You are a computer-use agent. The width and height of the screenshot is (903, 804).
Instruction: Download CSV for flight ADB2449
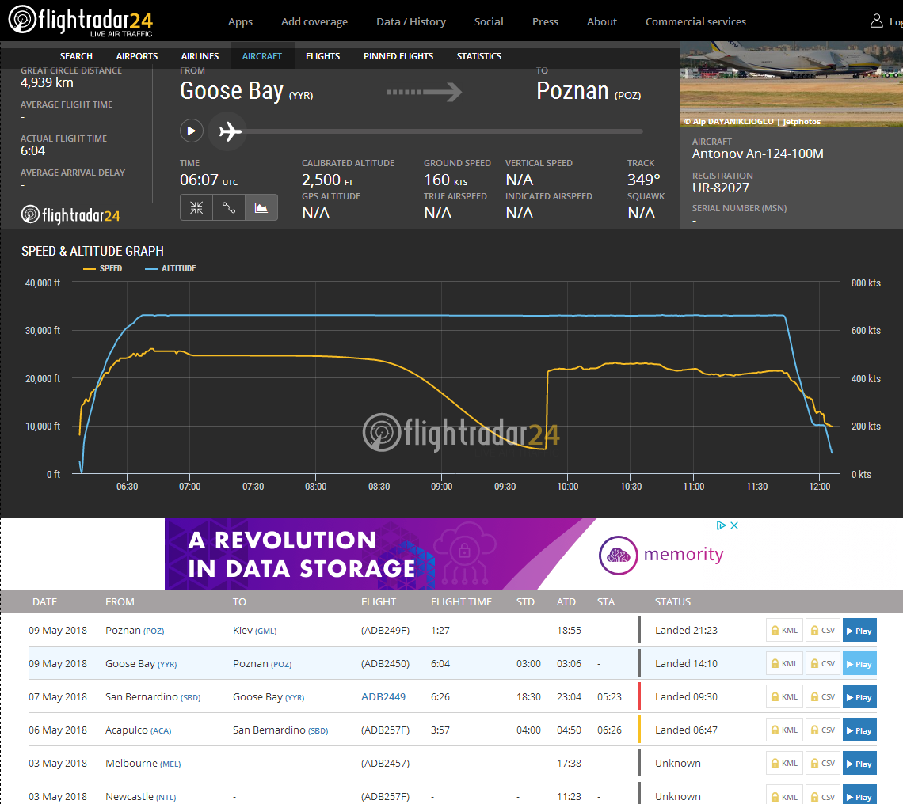coord(822,697)
